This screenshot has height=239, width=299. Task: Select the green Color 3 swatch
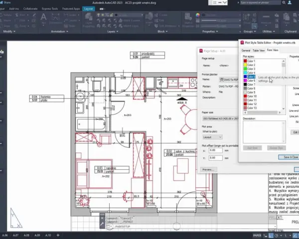245,69
